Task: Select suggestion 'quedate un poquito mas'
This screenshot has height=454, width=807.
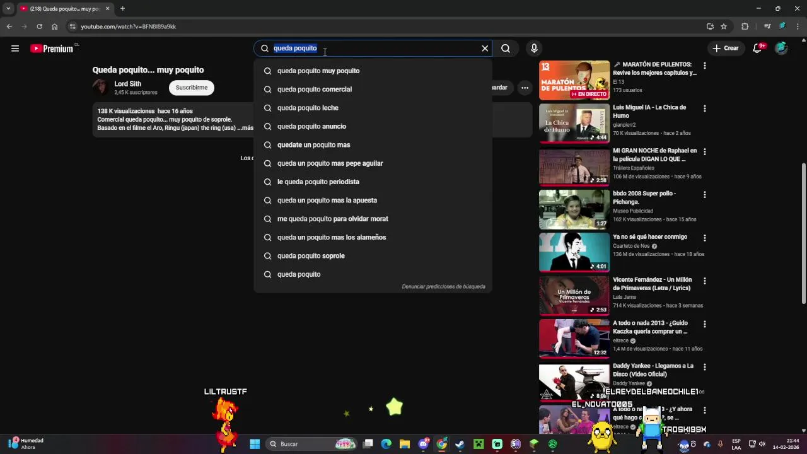Action: point(373,145)
